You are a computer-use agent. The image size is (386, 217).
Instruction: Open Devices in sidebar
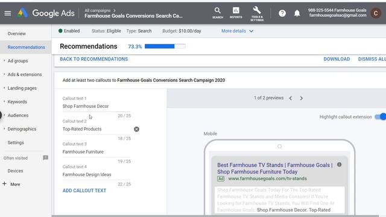(x=15, y=171)
